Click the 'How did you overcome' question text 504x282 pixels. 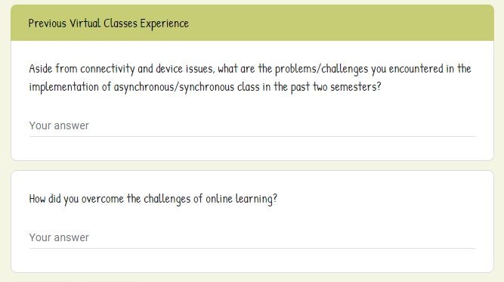pyautogui.click(x=153, y=199)
